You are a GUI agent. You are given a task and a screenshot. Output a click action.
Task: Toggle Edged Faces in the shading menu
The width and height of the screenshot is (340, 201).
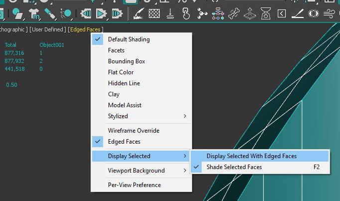(141, 142)
